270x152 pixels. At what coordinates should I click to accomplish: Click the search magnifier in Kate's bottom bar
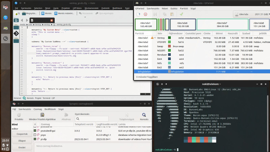coord(24,98)
